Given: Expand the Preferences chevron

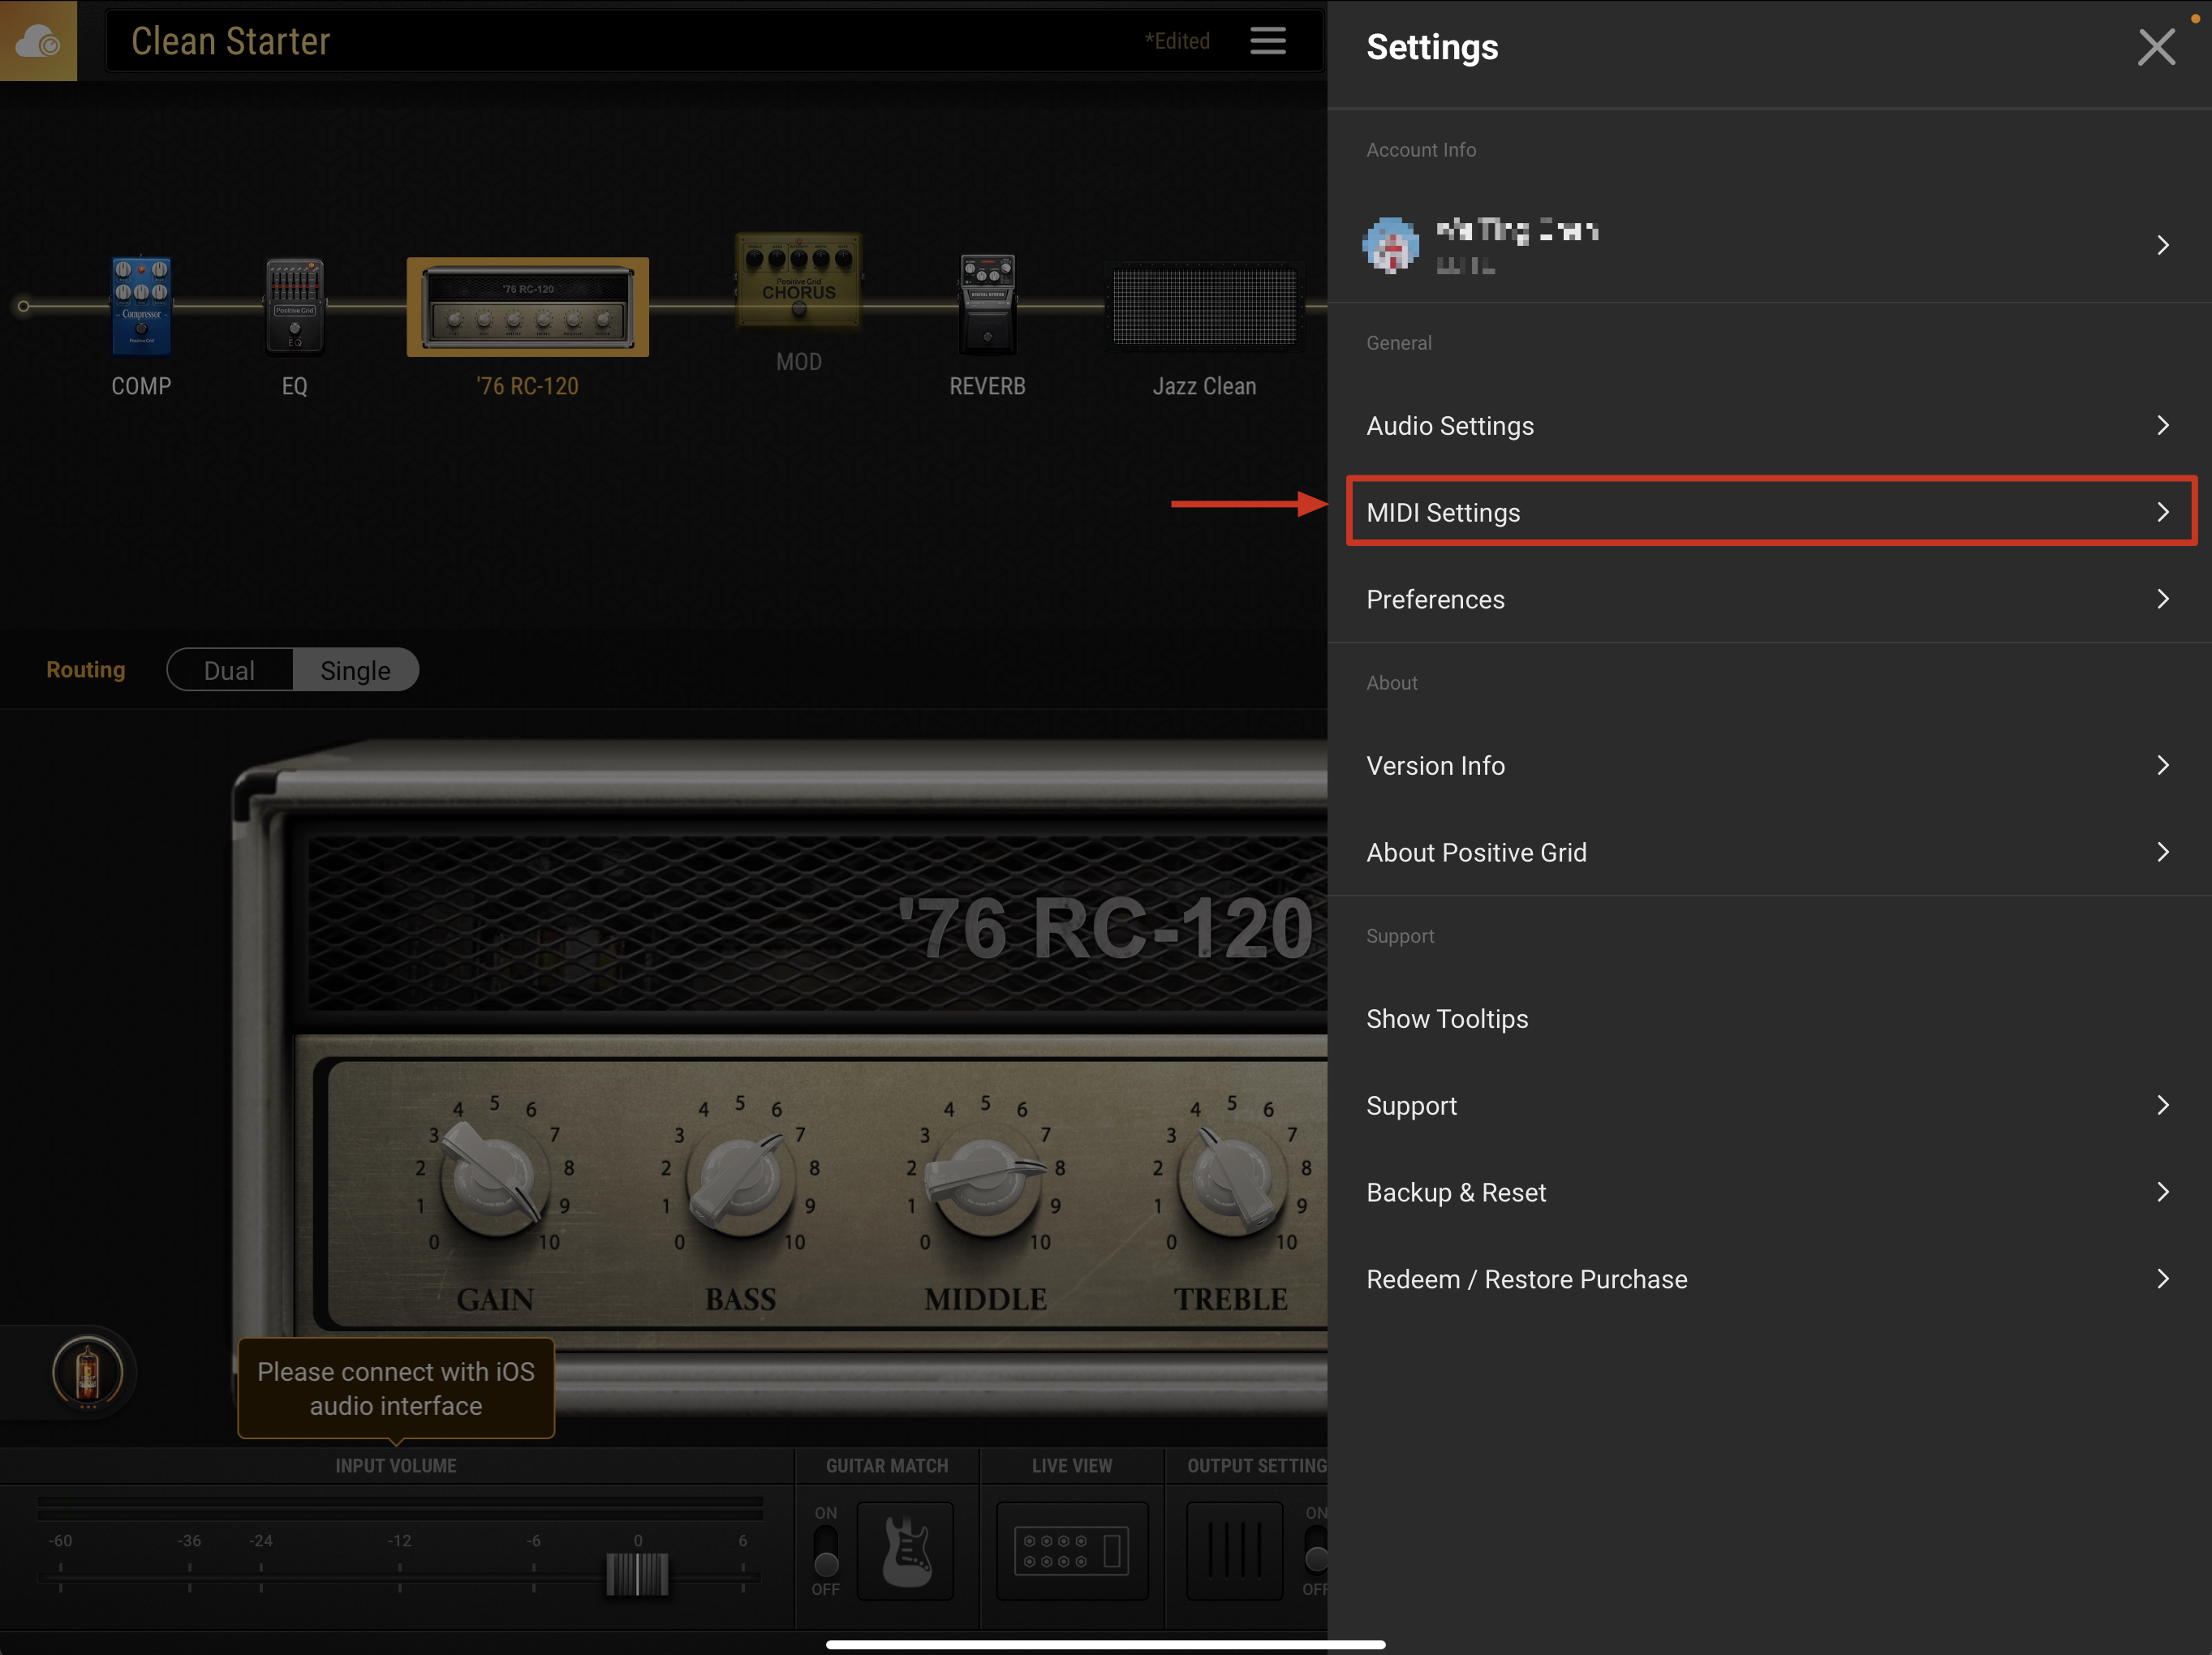Looking at the screenshot, I should (x=2163, y=599).
